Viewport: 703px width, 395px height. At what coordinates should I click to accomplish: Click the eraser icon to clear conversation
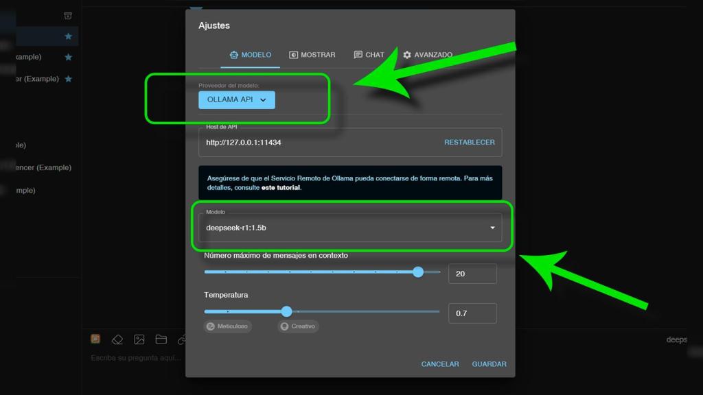117,338
